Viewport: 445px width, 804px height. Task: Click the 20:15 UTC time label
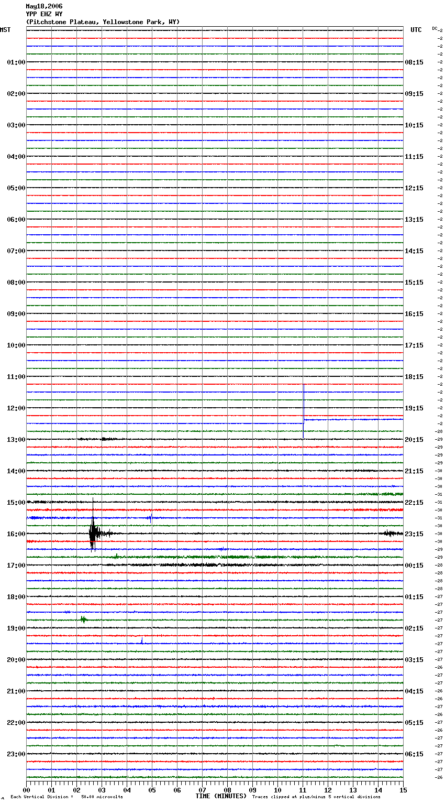pos(414,440)
